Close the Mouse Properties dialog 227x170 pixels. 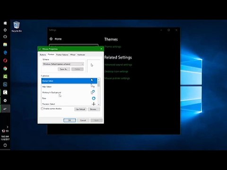click(101, 49)
